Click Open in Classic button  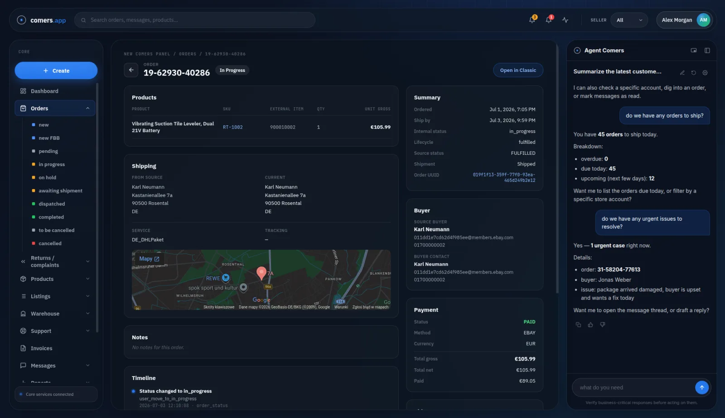518,70
